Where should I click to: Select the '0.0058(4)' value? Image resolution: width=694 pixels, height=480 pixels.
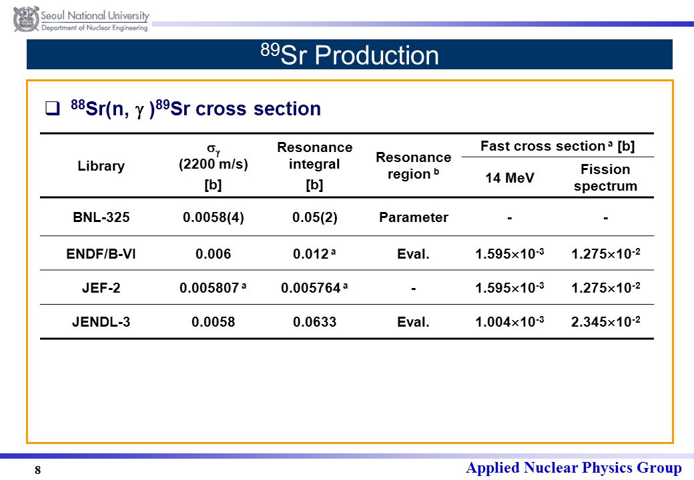[214, 217]
